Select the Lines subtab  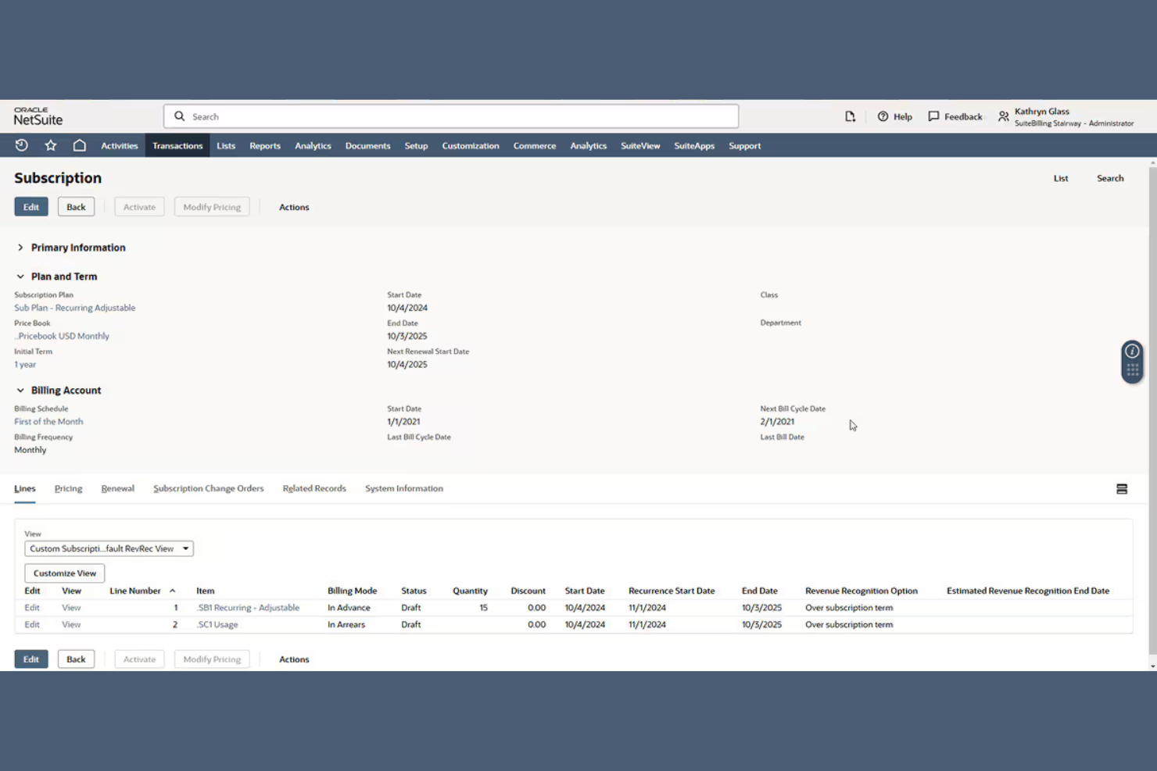click(25, 488)
